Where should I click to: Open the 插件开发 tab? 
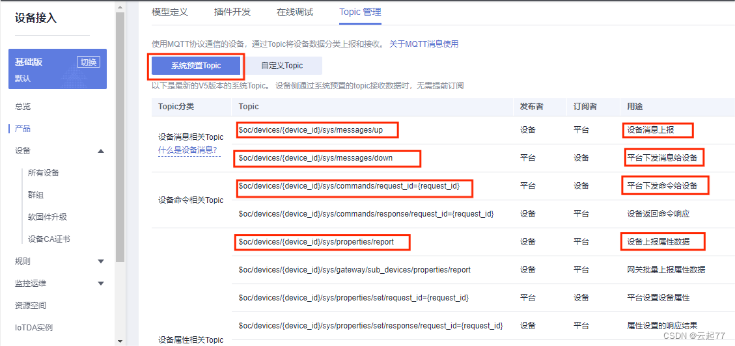click(x=232, y=12)
